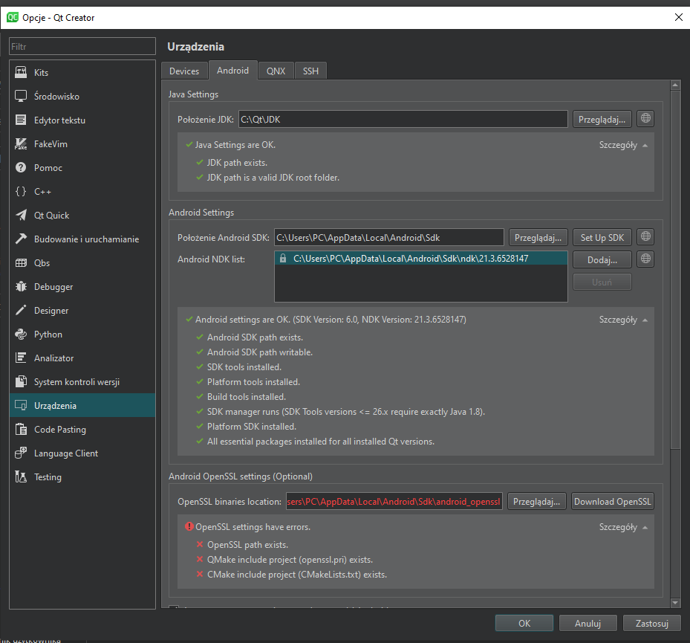Click 'OpenSSL settings have errors.' status text

tap(253, 527)
